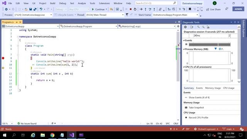Open the Build menu

click(x=52, y=3)
